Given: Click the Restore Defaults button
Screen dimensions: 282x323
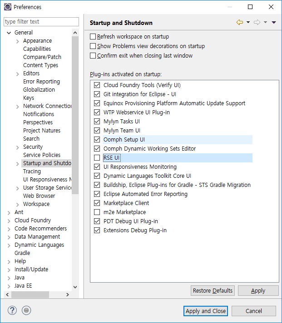Looking at the screenshot, I should click(213, 290).
